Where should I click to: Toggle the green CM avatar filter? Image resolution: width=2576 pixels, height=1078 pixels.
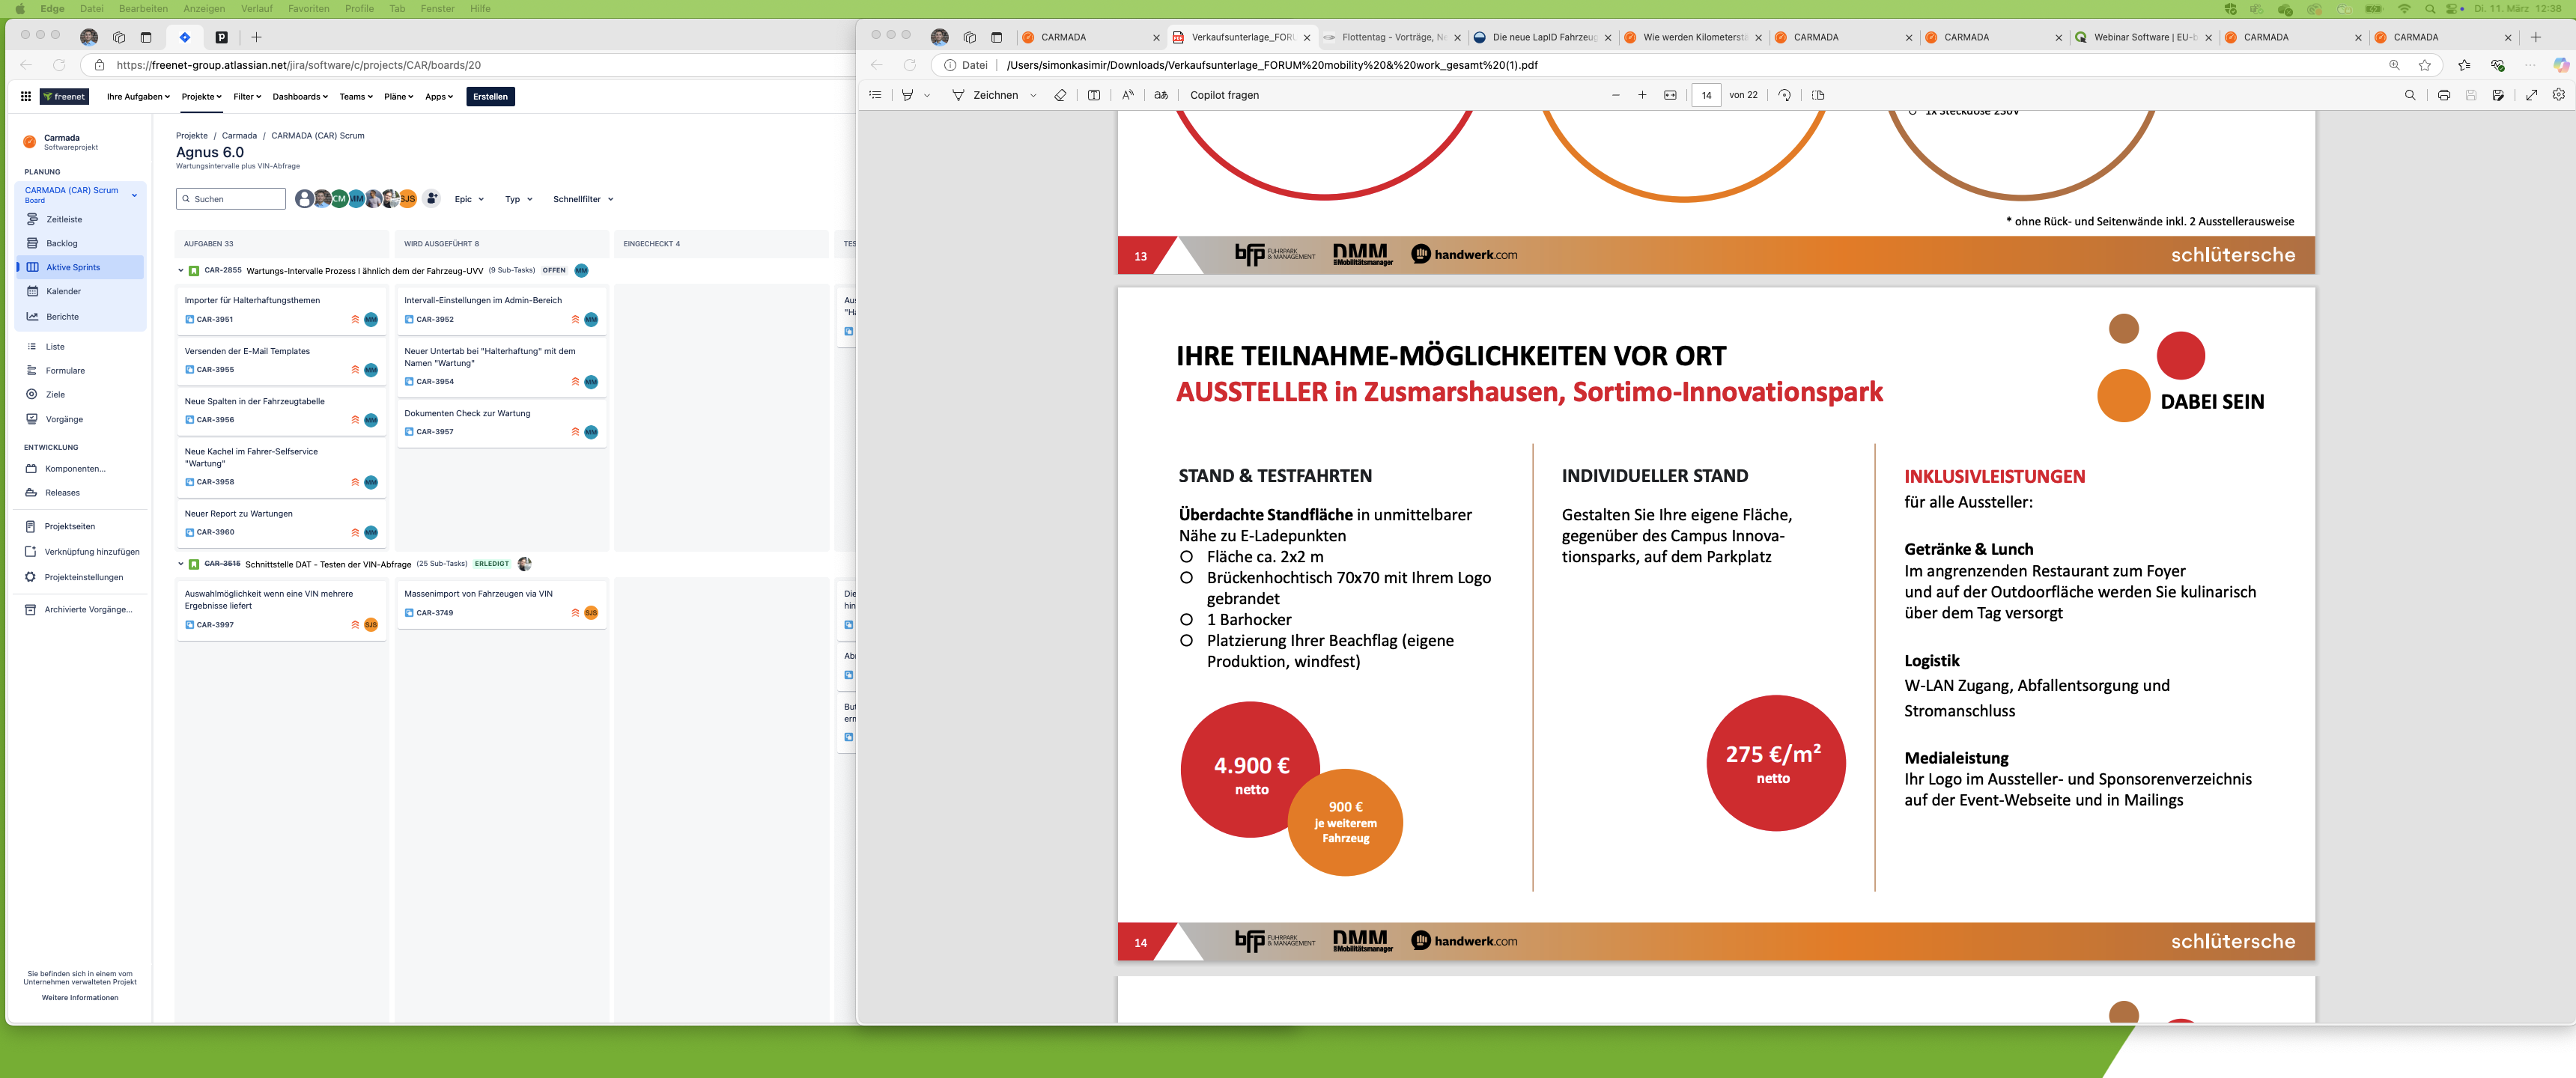point(339,199)
